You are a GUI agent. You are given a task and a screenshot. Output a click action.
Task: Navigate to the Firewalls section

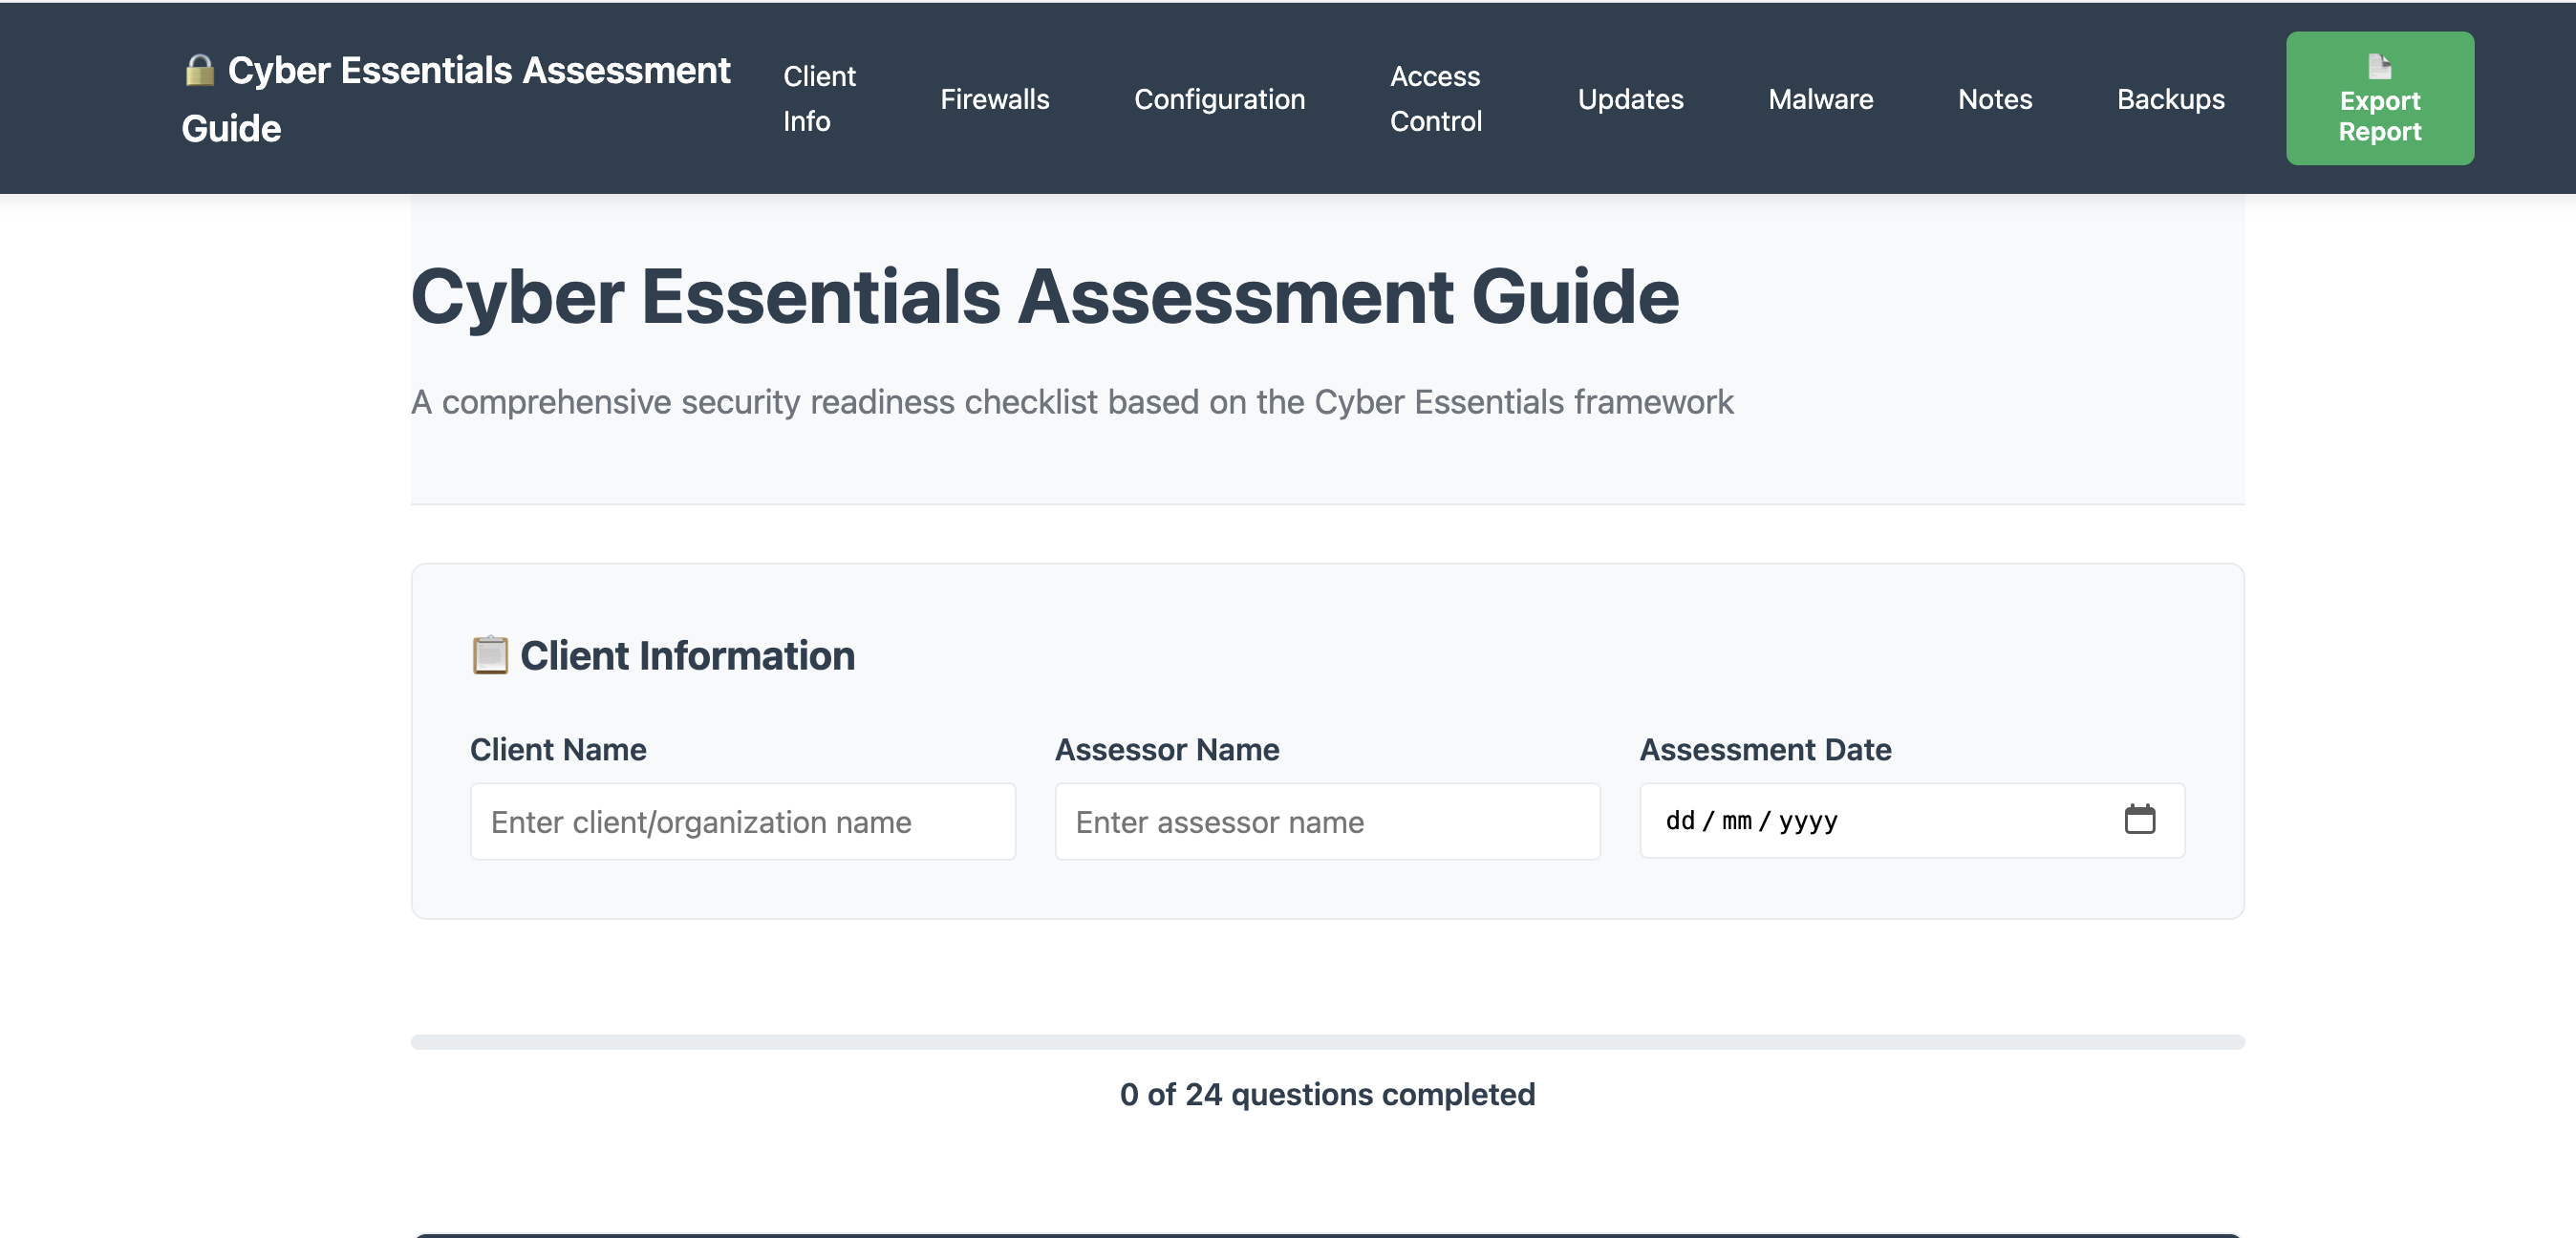pyautogui.click(x=994, y=99)
